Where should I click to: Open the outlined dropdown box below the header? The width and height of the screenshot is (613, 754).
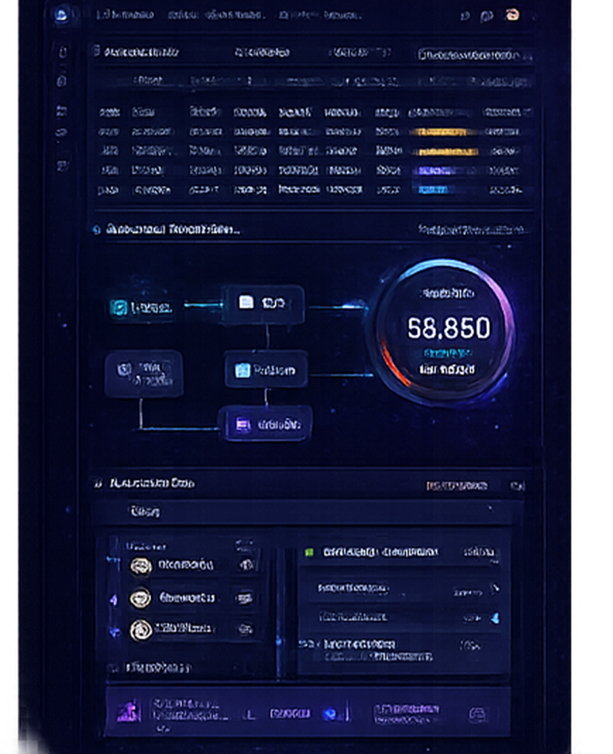(x=472, y=54)
